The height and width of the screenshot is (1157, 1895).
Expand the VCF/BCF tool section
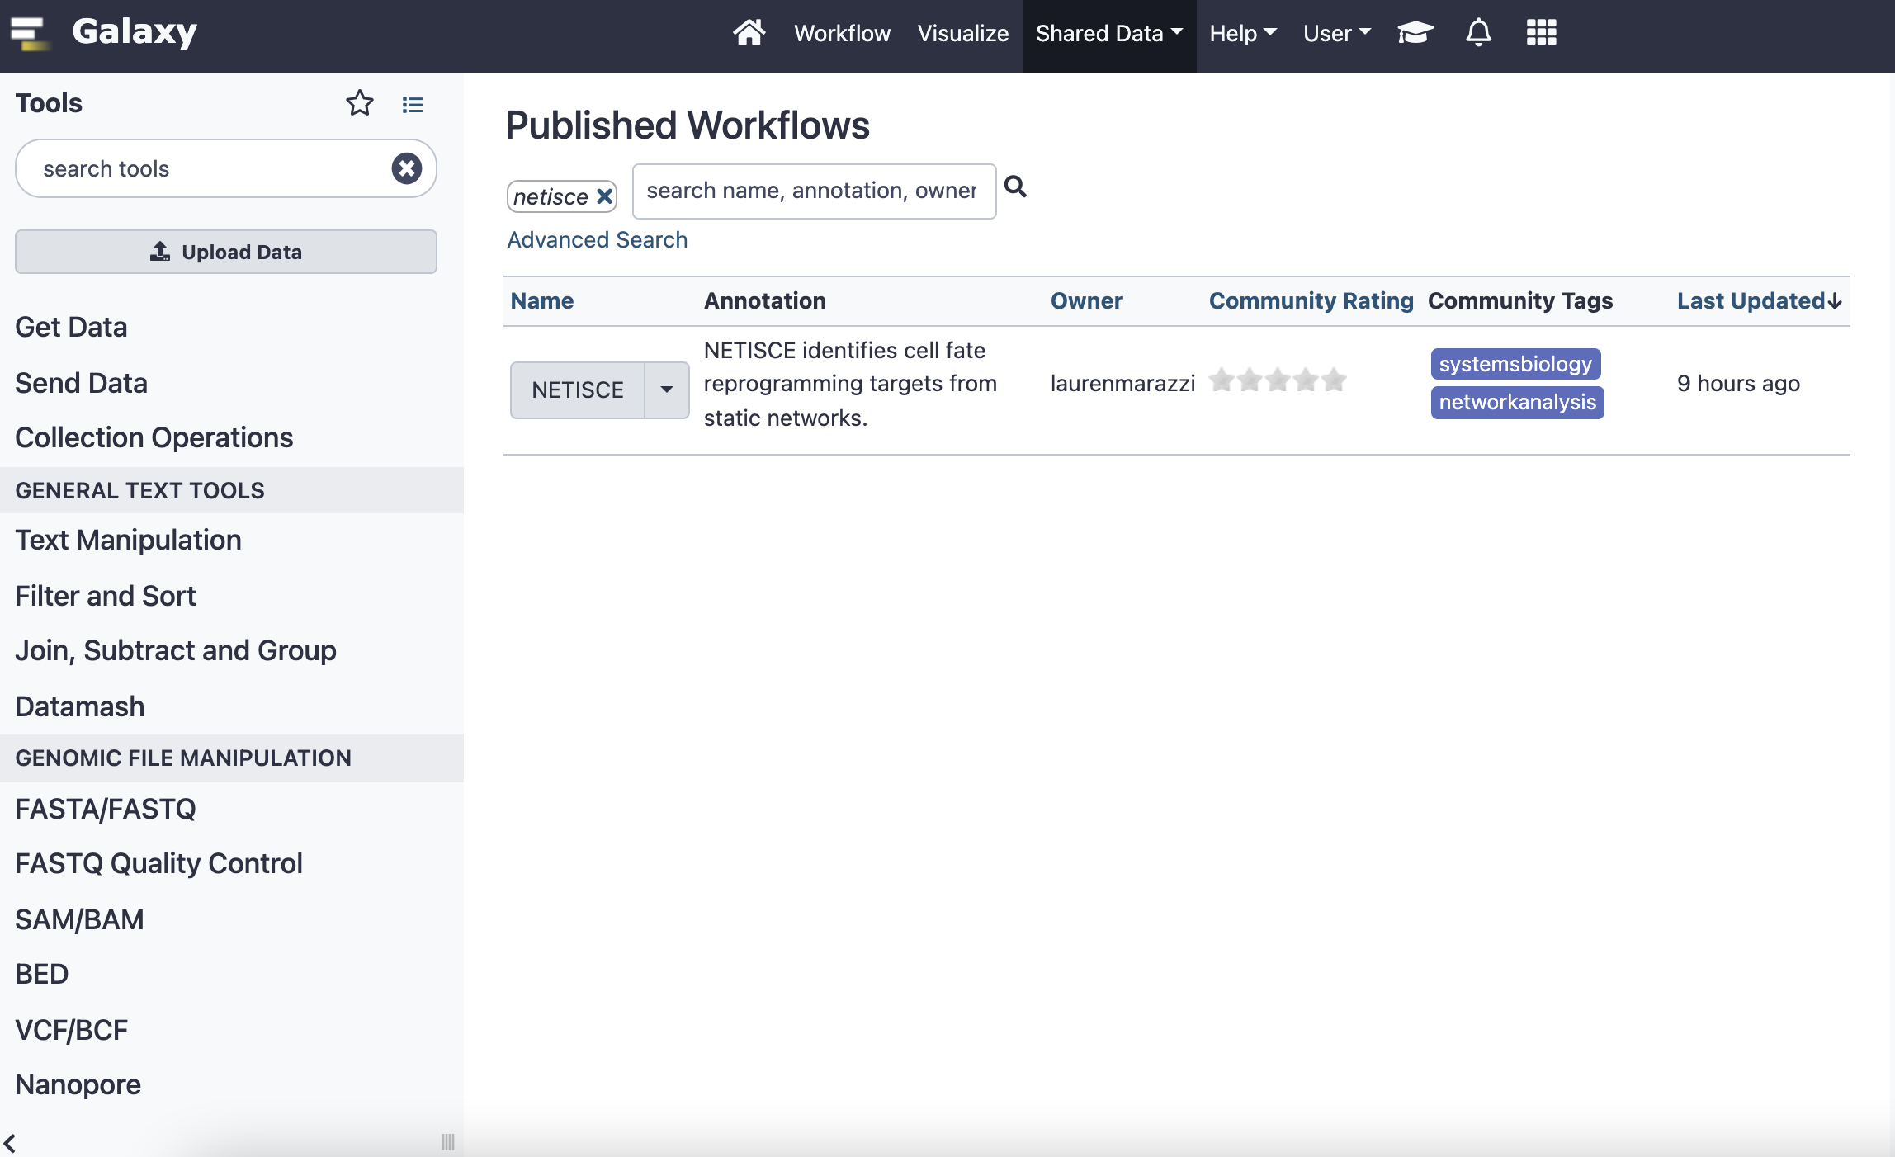tap(71, 1030)
